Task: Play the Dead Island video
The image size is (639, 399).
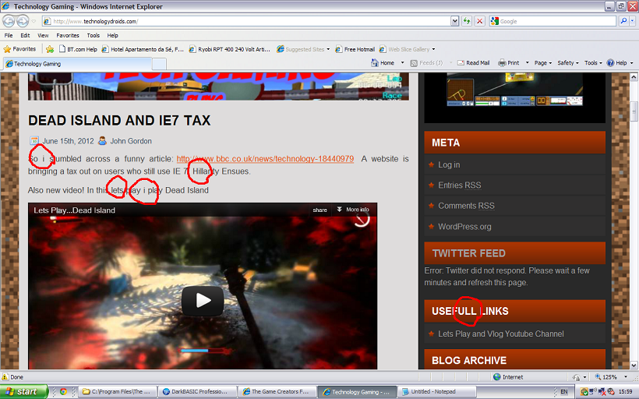Action: [203, 301]
